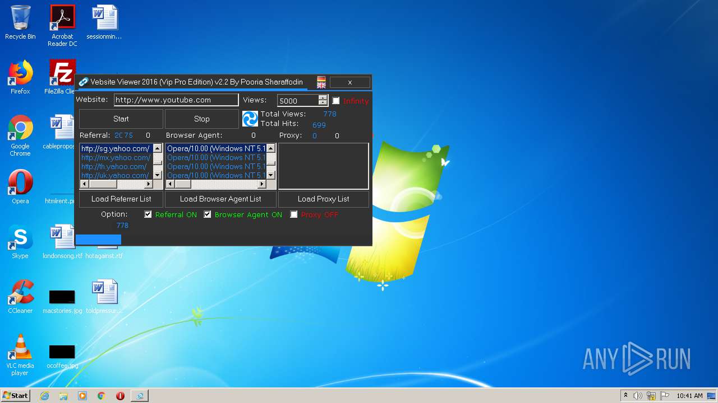Screen dimensions: 718x403
Task: Click scroll-right arrow of the browser agent list
Action: coord(261,184)
